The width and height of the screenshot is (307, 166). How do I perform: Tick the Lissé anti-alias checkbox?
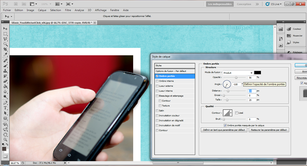(236, 113)
